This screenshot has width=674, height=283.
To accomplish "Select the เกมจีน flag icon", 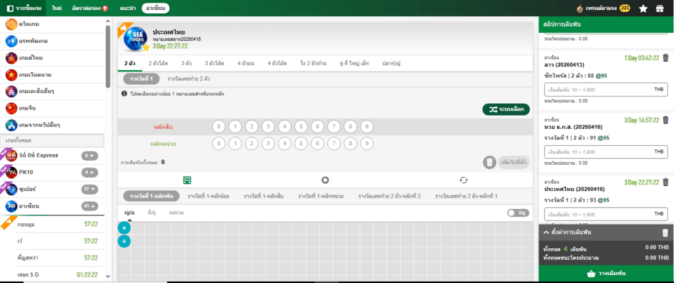I will (11, 108).
